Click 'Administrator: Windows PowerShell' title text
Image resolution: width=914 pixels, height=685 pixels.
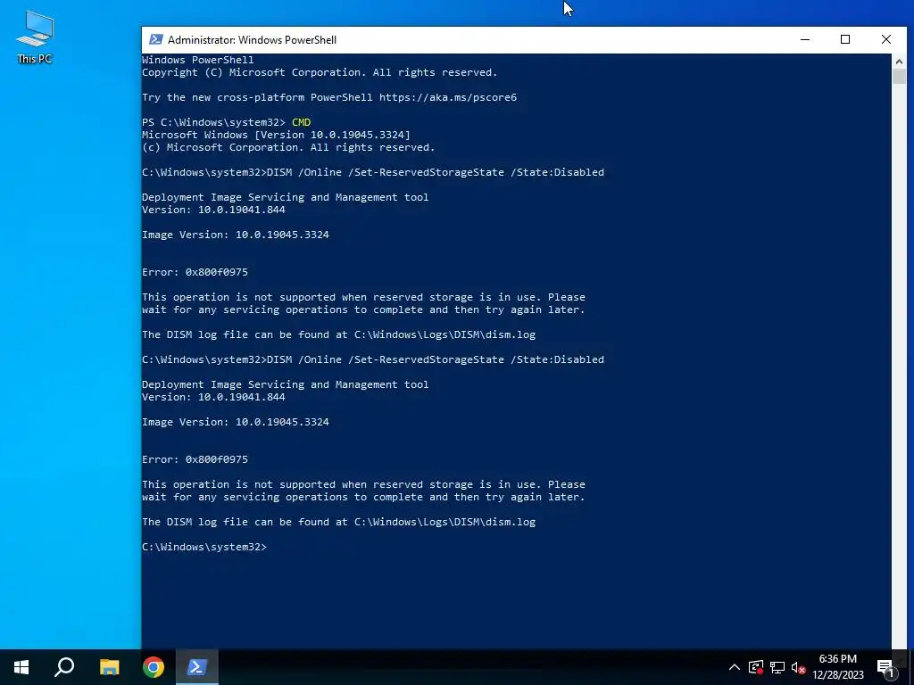click(x=252, y=39)
